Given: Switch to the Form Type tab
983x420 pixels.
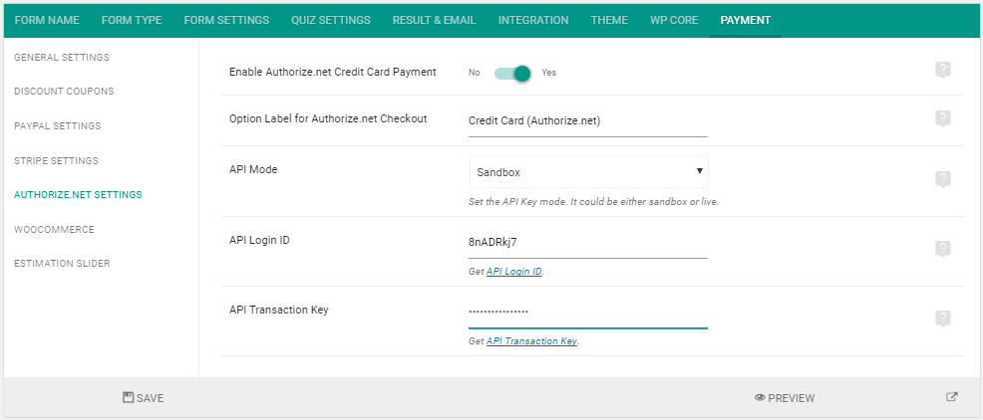Looking at the screenshot, I should [x=132, y=20].
